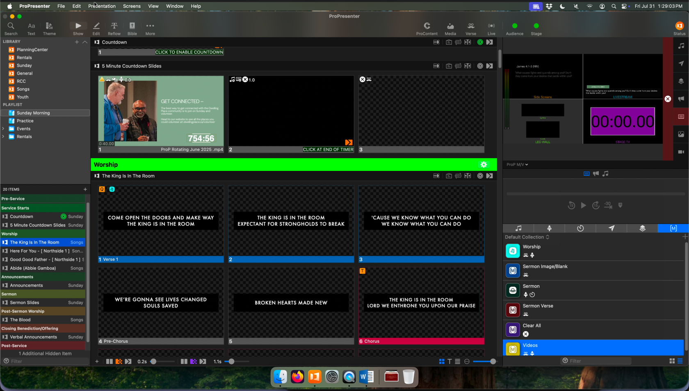Click 'CLICK TO ENABLE COUNTDOWN' slide label
Viewport: 689px width, 391px height.
(x=189, y=52)
